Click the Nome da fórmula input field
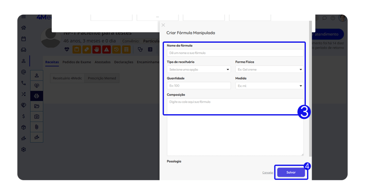This screenshot has height=195, width=365. [x=235, y=53]
